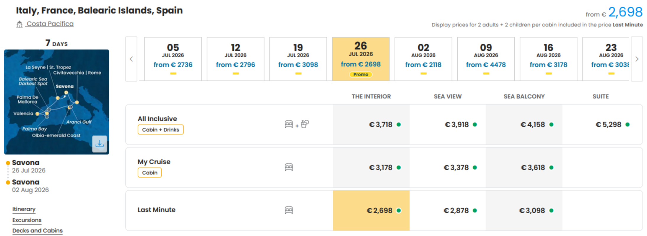The width and height of the screenshot is (647, 236).
Task: Choose Last Minute Sea View at €2,878
Action: click(x=448, y=210)
